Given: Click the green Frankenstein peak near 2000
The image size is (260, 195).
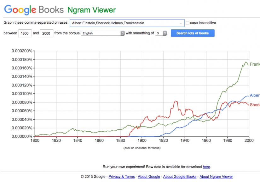Looking at the screenshot, I should [x=246, y=62].
